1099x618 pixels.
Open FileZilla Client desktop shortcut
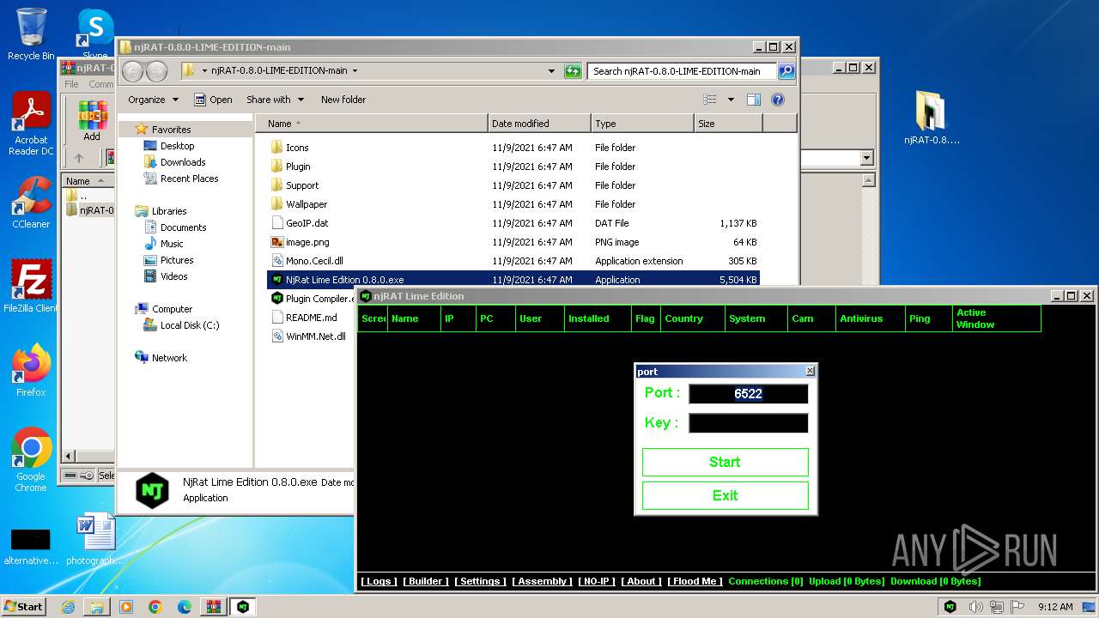[31, 286]
